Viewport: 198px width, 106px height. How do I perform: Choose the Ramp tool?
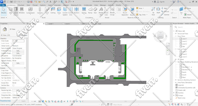pyautogui.click(x=90, y=10)
